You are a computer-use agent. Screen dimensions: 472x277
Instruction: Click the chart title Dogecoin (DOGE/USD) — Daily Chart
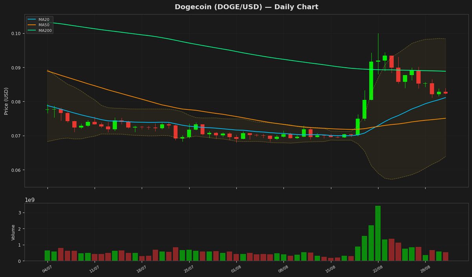pyautogui.click(x=247, y=7)
